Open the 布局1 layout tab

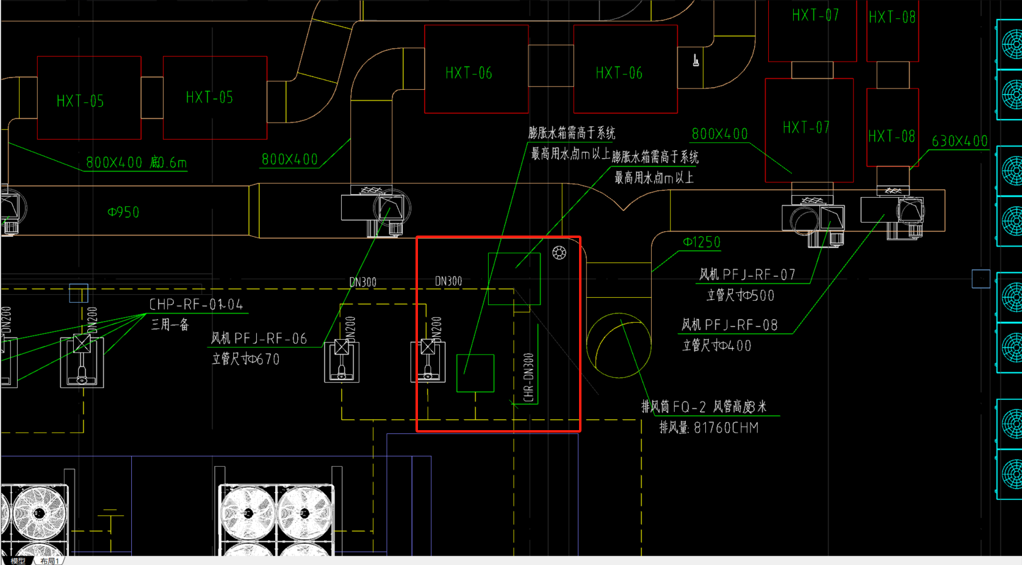tap(49, 561)
